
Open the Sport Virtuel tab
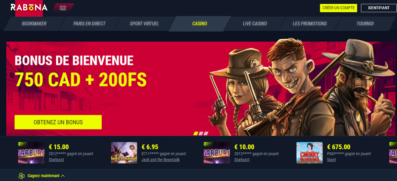coord(144,24)
